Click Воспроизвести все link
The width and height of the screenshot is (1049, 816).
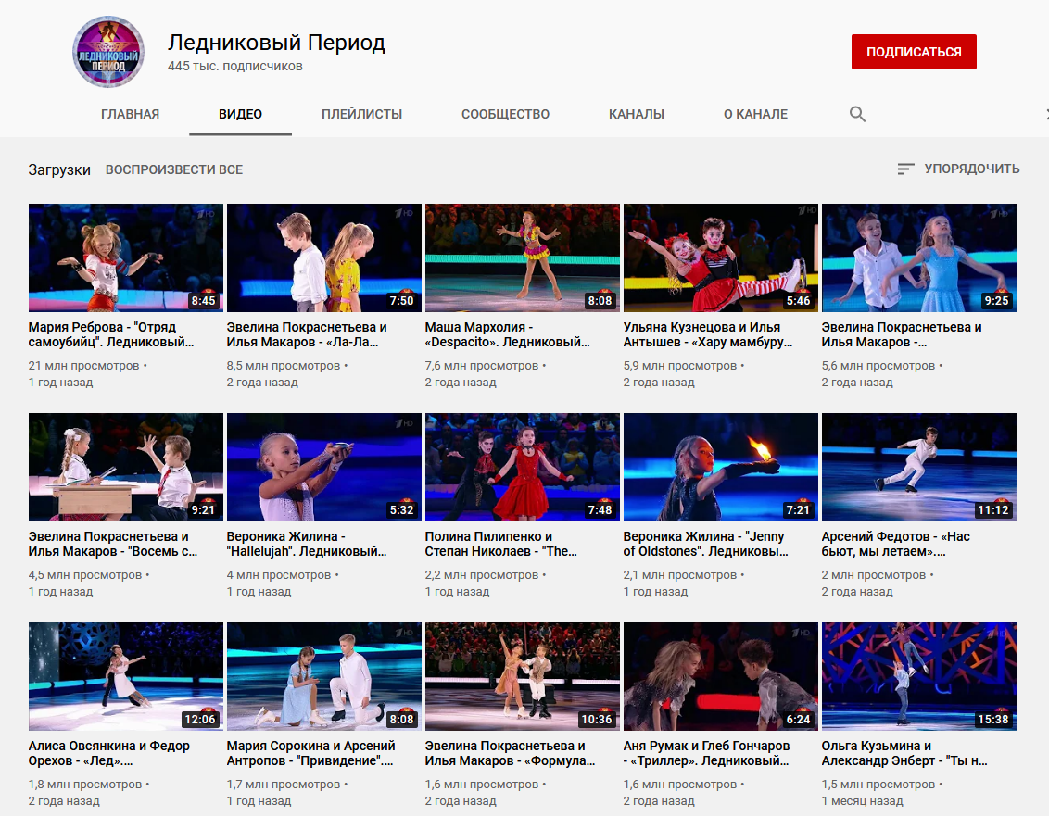[174, 169]
